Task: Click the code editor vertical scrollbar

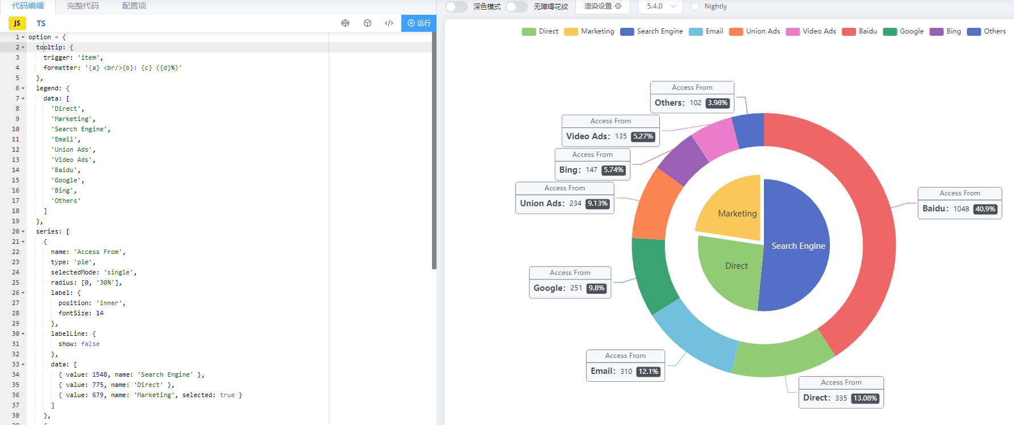Action: point(434,151)
